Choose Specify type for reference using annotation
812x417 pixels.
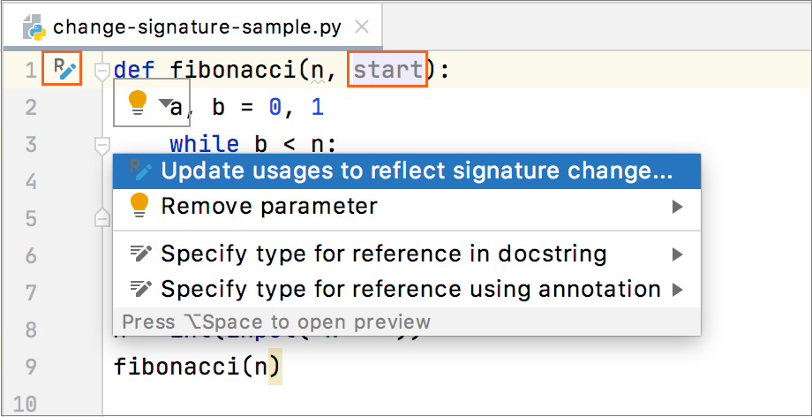click(410, 288)
